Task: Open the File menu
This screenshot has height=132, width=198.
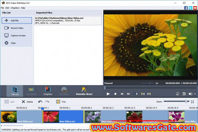Action: [2, 8]
